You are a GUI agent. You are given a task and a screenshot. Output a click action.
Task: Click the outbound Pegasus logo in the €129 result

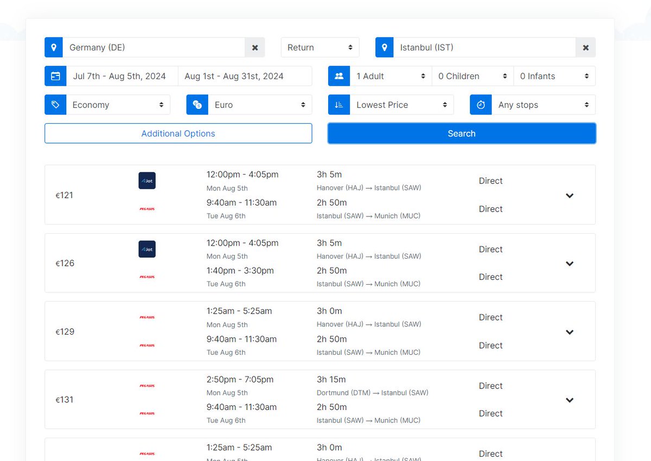147,317
